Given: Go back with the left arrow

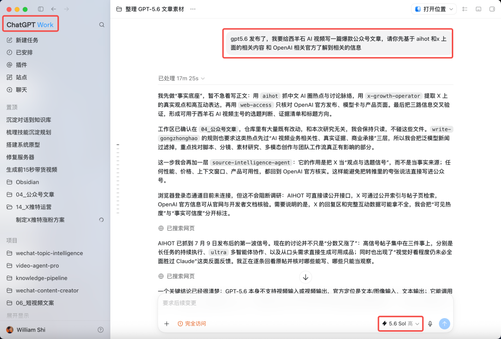Looking at the screenshot, I should point(54,9).
